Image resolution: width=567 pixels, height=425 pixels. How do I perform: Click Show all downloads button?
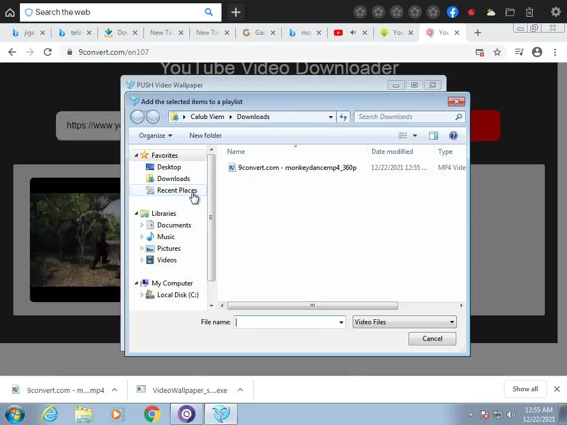[525, 389]
